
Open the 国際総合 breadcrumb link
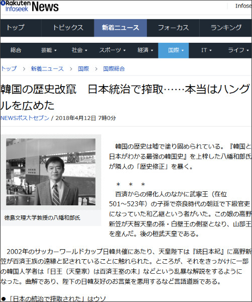(x=114, y=68)
